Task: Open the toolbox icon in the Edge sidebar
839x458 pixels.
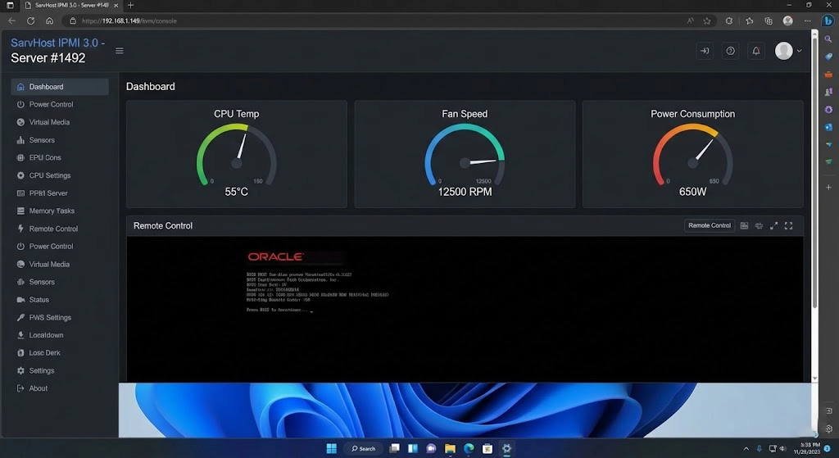Action: coord(828,75)
